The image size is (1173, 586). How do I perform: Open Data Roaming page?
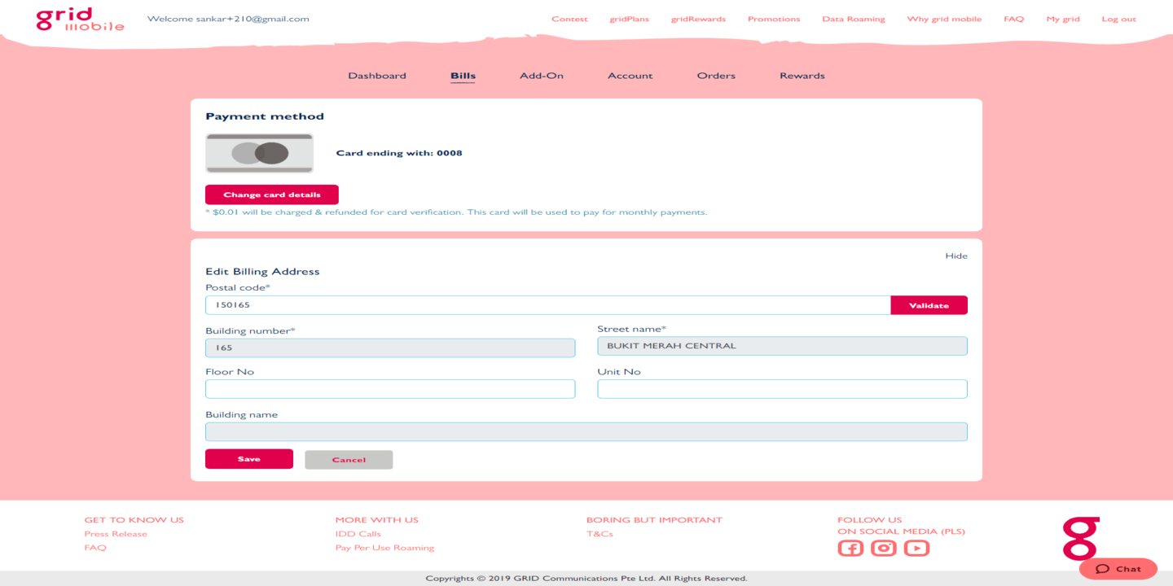854,19
